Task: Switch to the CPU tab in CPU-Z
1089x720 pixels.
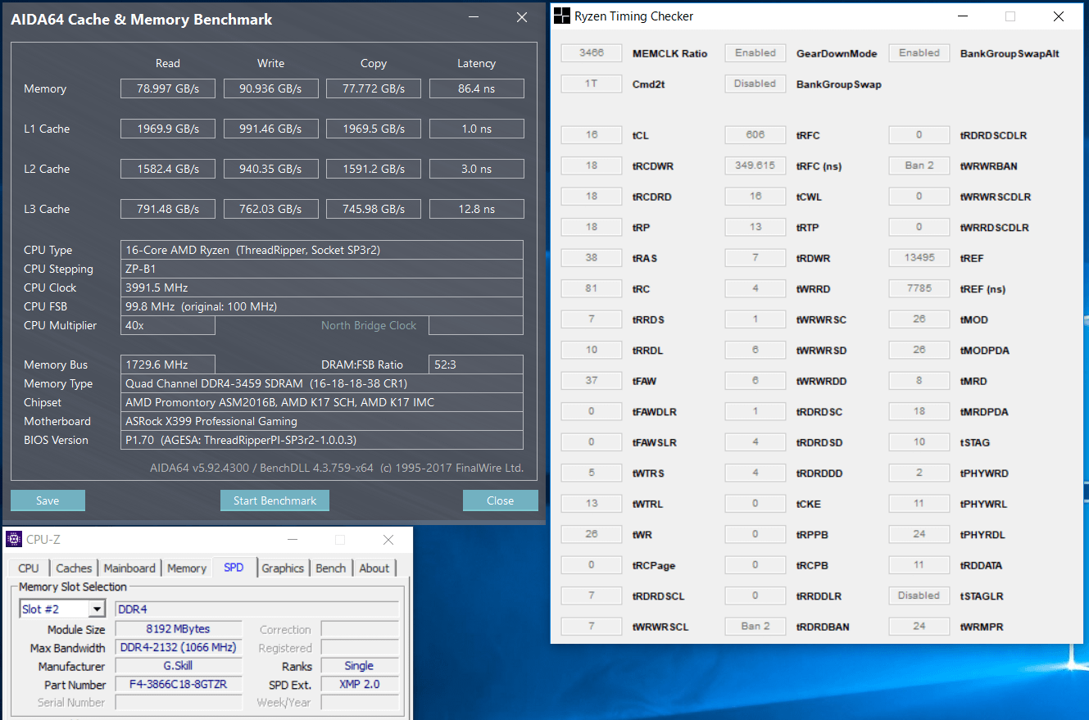Action: pyautogui.click(x=29, y=568)
